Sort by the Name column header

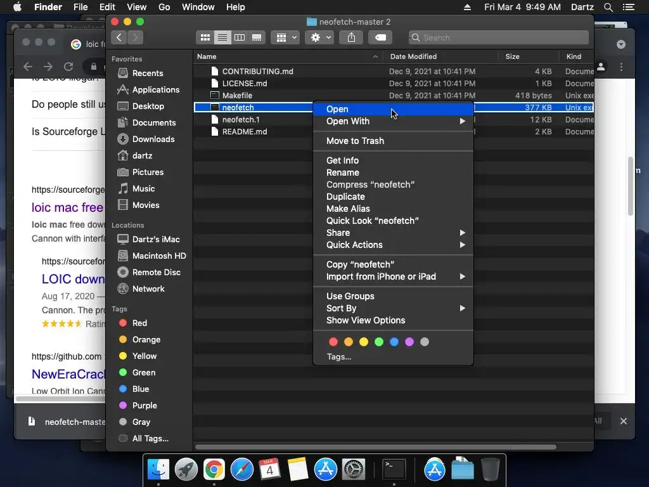pos(288,56)
